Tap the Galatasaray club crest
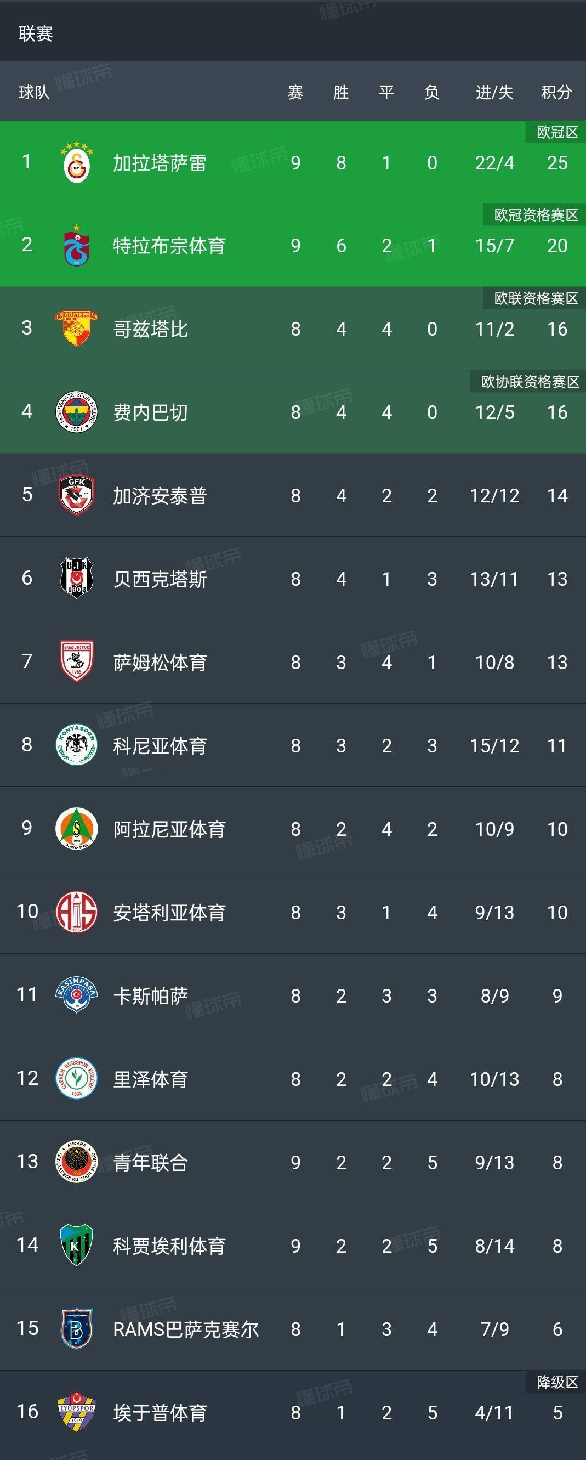Viewport: 586px width, 1460px height. click(77, 163)
